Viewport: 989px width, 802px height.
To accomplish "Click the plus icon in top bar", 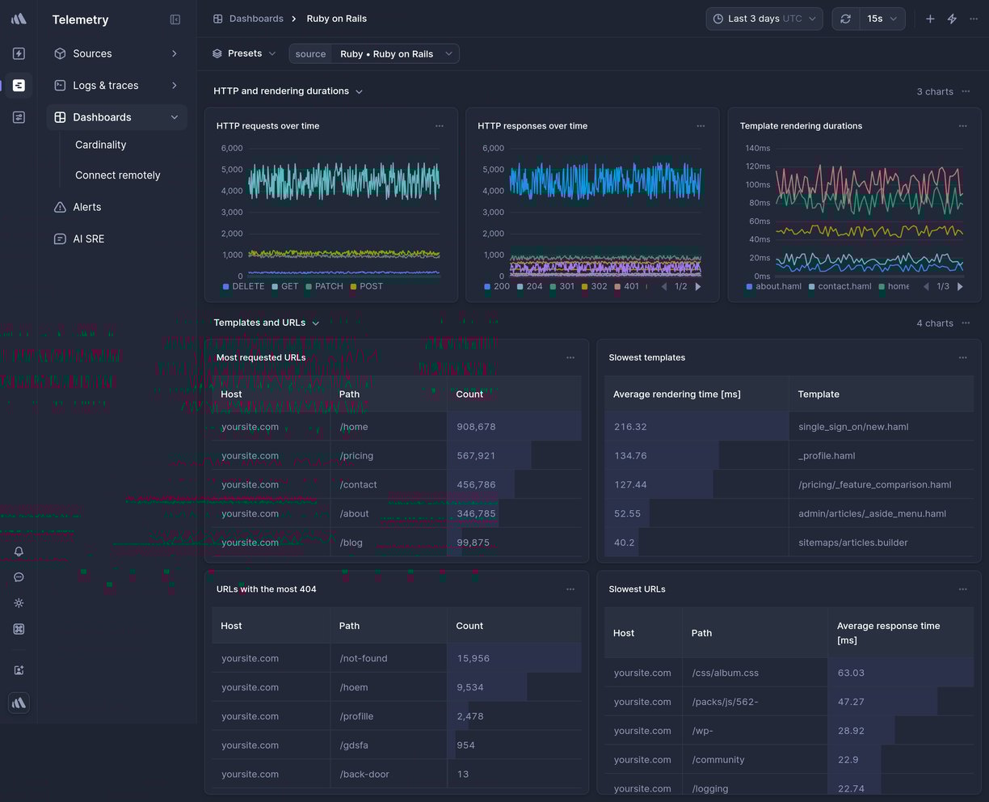I will pos(930,19).
